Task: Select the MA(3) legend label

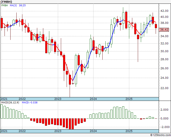Action: (13, 6)
